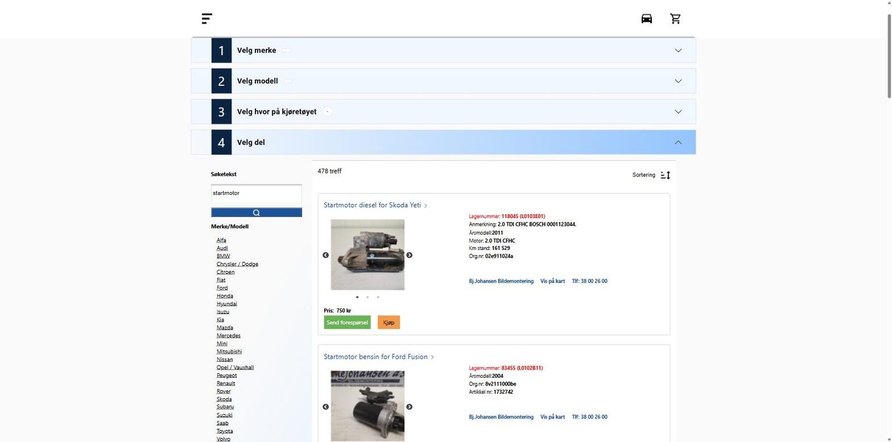Filter by Skoda brand
This screenshot has width=892, height=442.
point(224,399)
